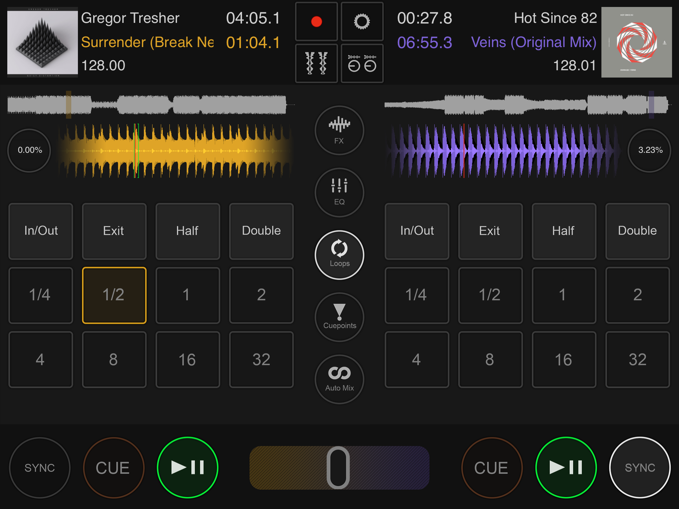Pause the left deck playback

[188, 468]
